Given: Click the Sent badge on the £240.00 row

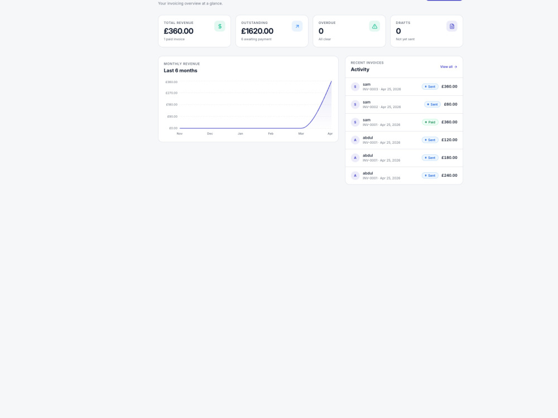Looking at the screenshot, I should coord(430,176).
